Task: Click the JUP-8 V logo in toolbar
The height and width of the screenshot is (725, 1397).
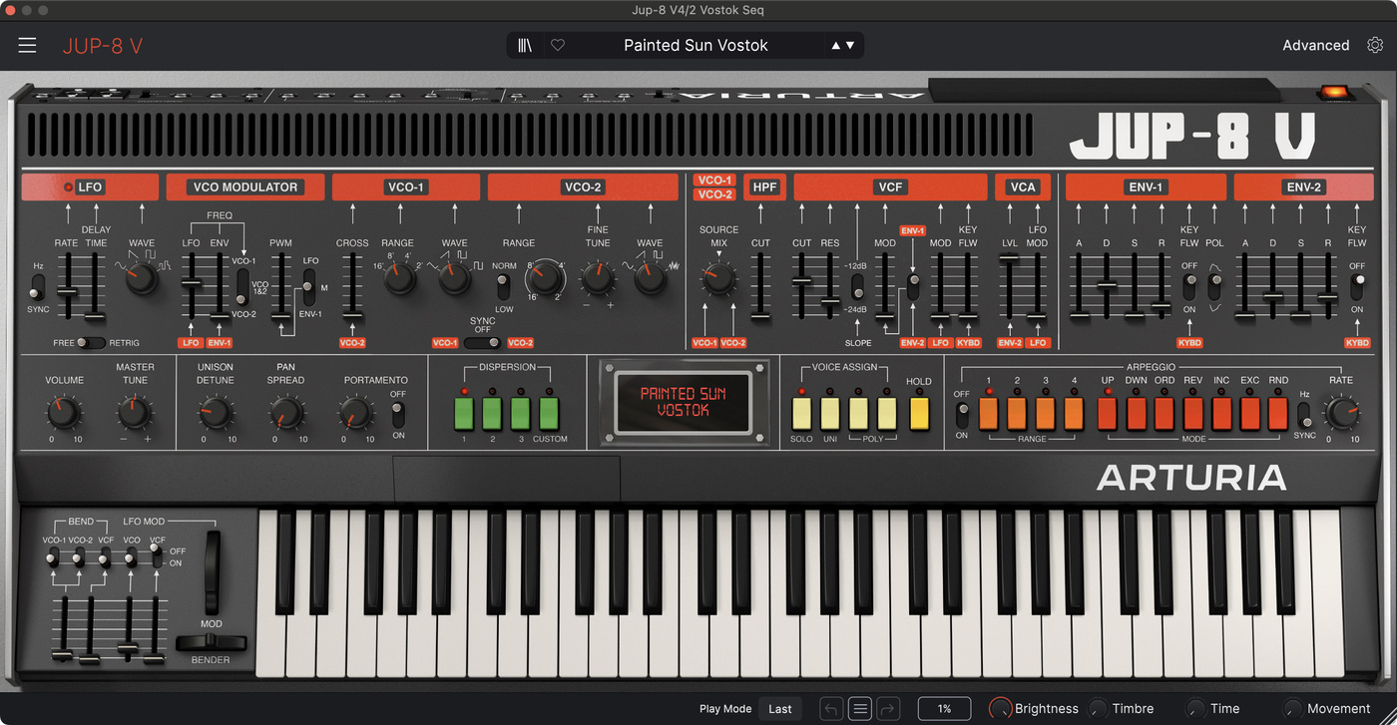Action: (x=103, y=45)
